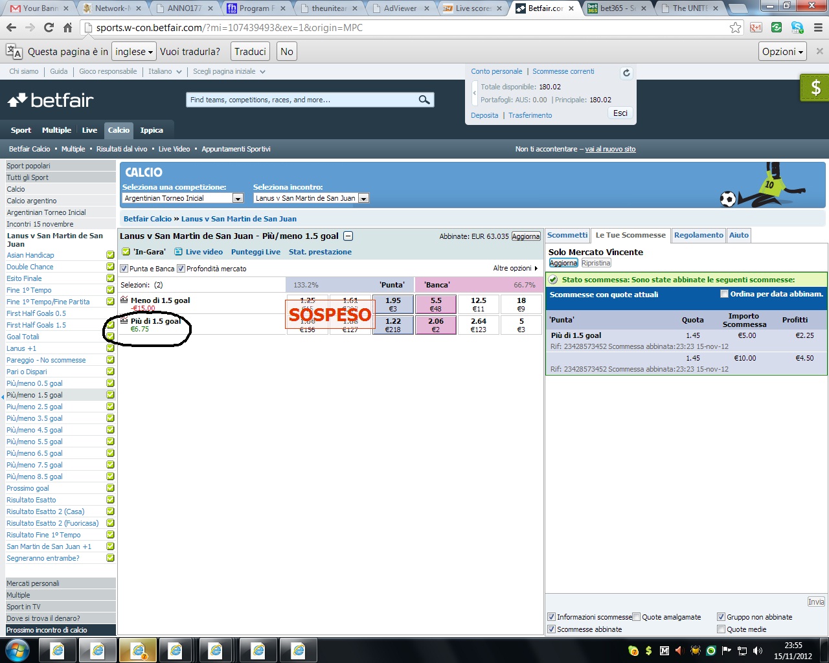Viewport: 829px width, 663px height.
Task: Open the translate Opzioni dropdown
Action: [782, 52]
